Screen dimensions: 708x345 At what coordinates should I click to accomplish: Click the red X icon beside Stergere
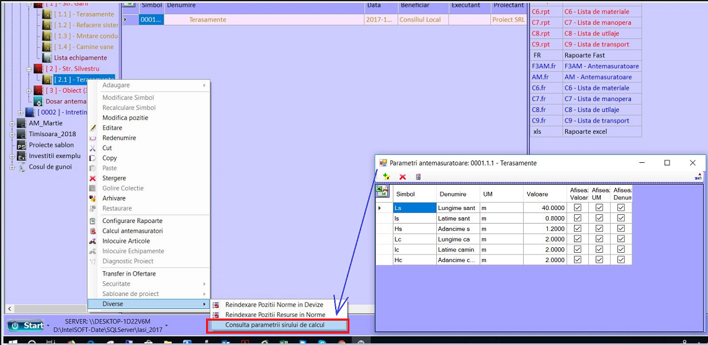point(93,178)
